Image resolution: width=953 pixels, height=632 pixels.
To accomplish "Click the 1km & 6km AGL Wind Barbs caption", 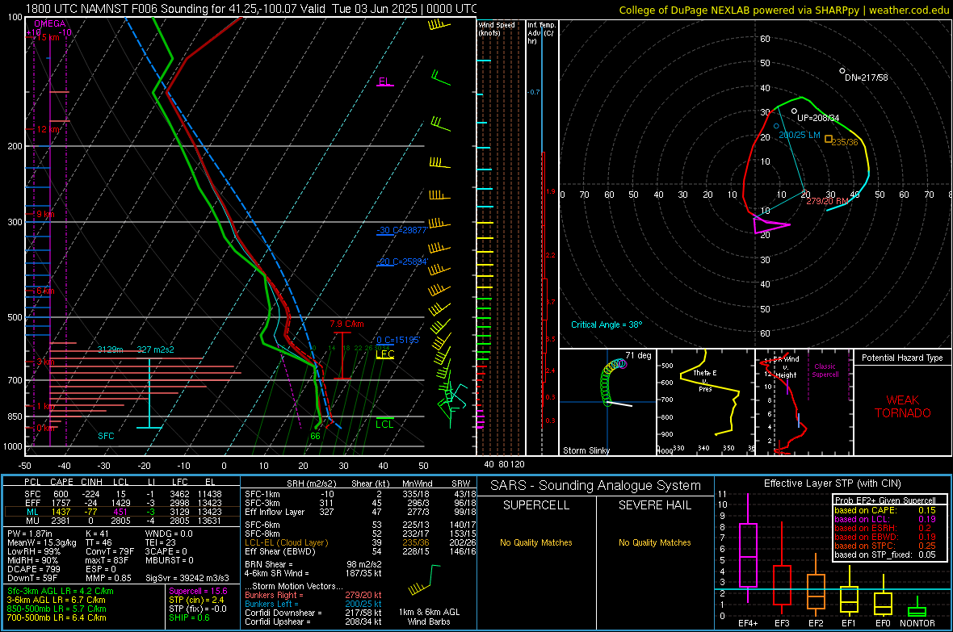I will pyautogui.click(x=429, y=617).
